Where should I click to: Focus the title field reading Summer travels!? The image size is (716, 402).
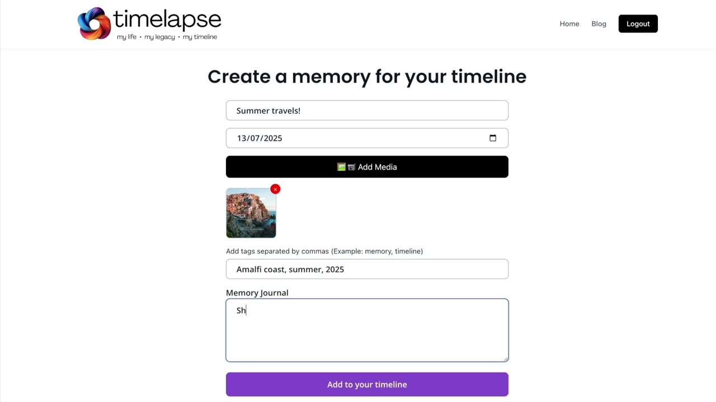pyautogui.click(x=367, y=111)
